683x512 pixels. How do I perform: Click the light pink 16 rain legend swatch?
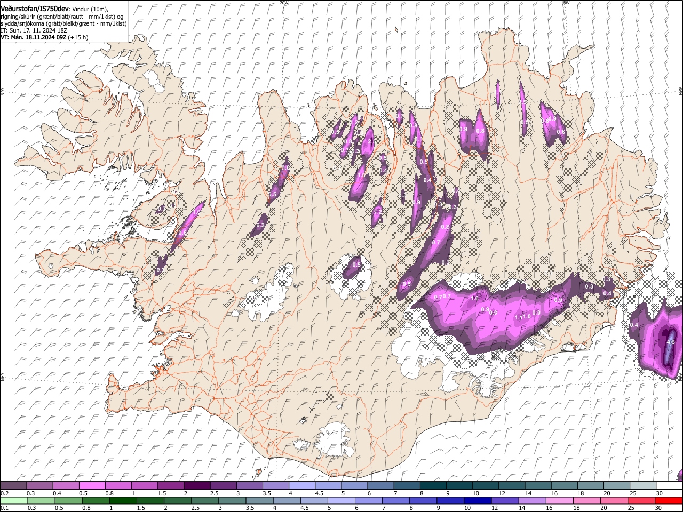560,500
